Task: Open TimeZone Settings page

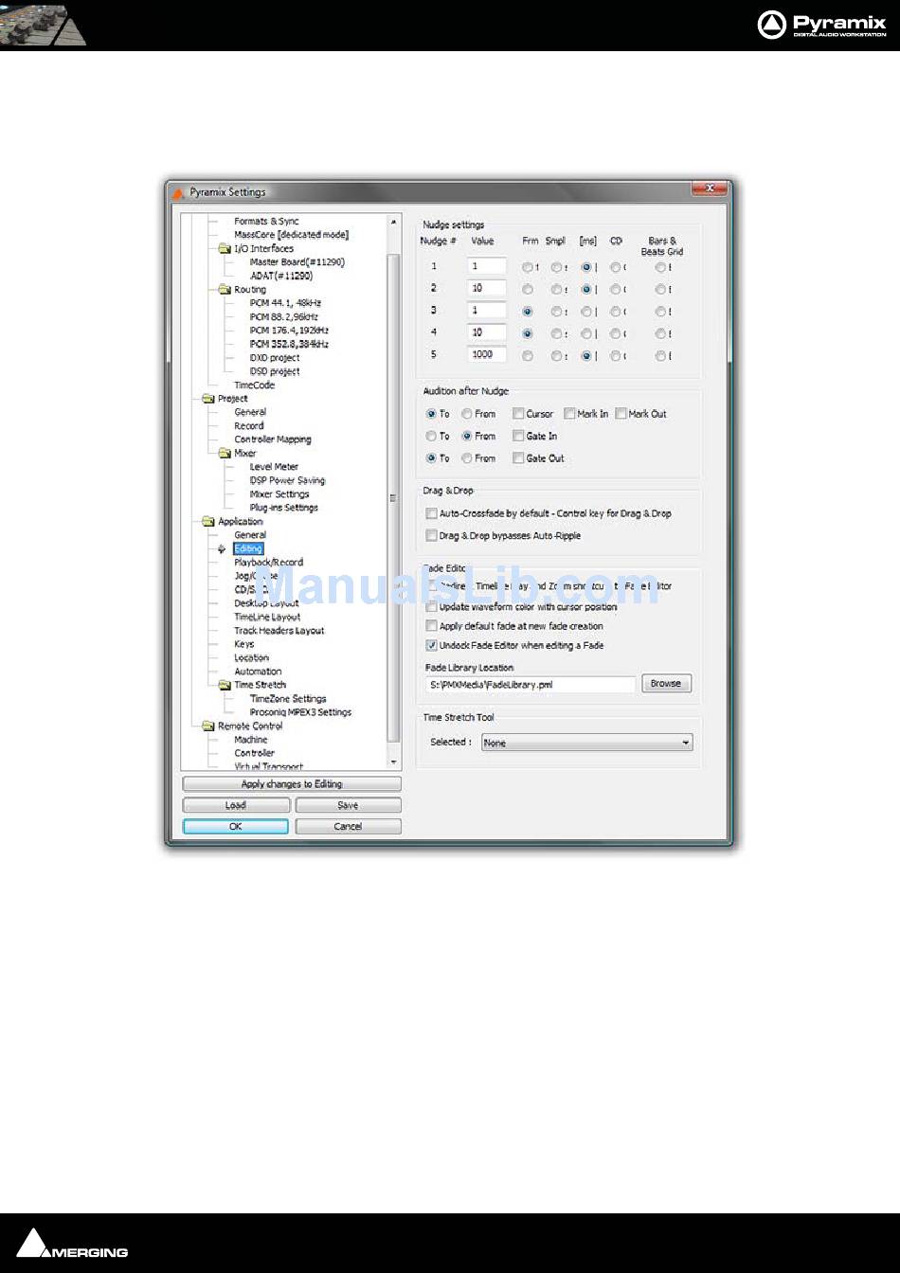Action: coord(288,699)
